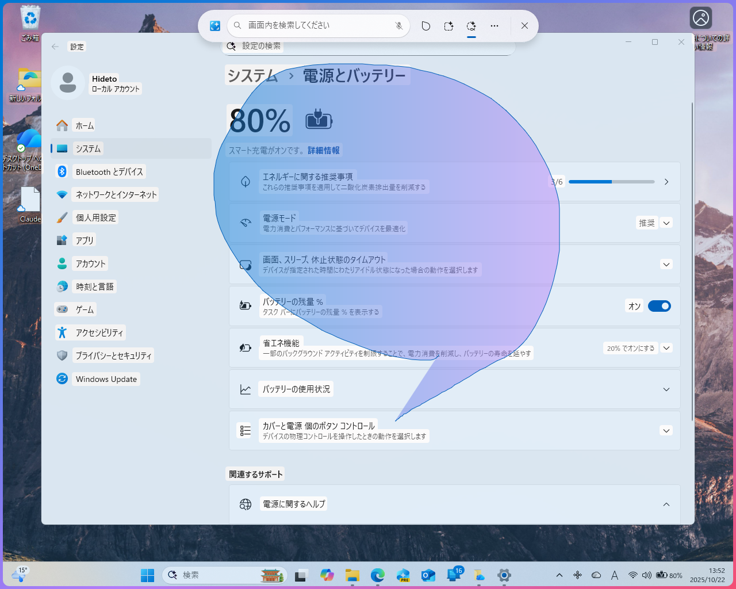
Task: Open Outlook from the taskbar
Action: [428, 575]
